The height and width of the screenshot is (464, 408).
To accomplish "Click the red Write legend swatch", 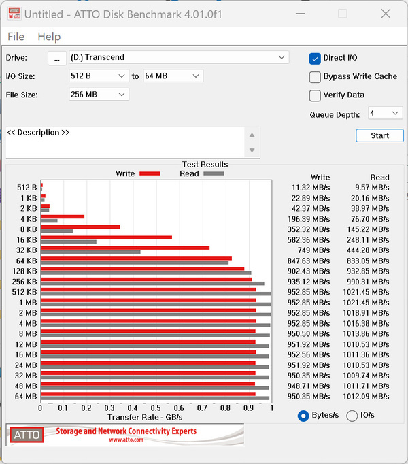I will (149, 173).
